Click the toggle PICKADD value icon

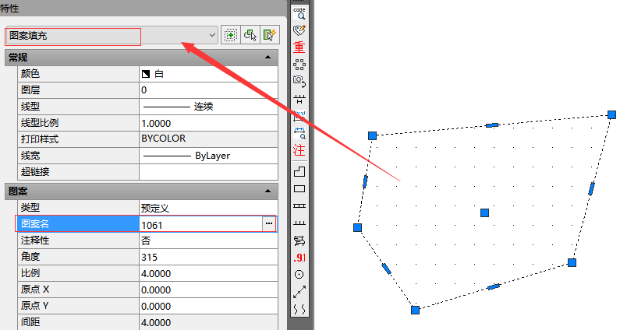231,35
